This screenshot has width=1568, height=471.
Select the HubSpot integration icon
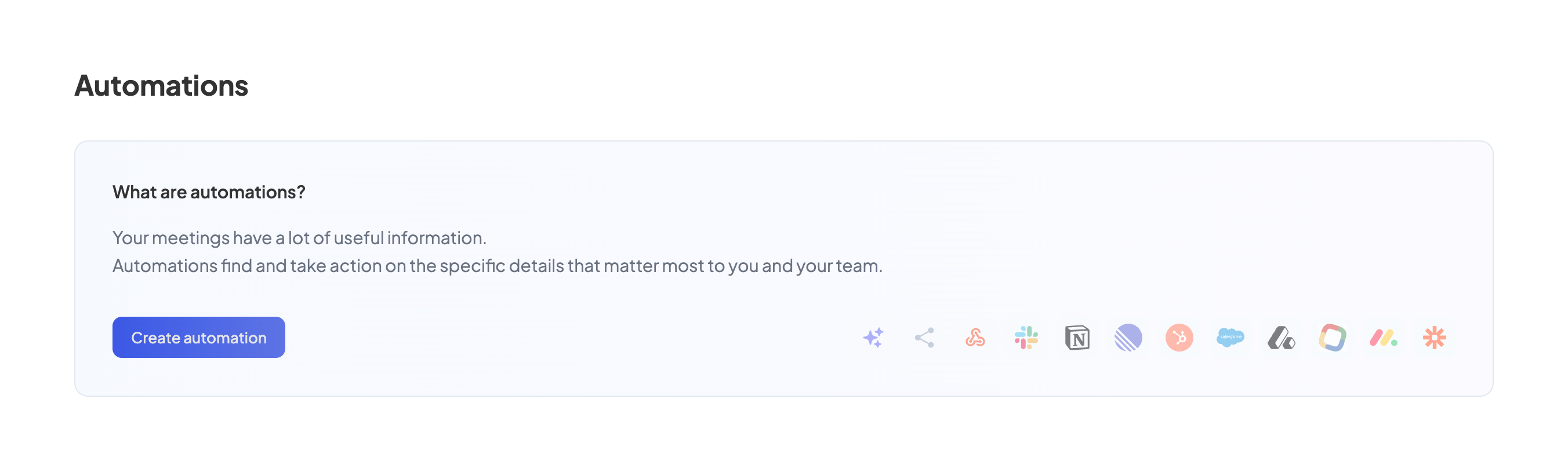click(x=1179, y=338)
